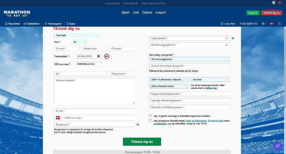Open the search magnifier icon
Screen dimensions: 286x154
(280, 24)
